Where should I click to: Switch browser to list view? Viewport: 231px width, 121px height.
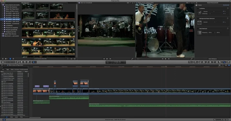coord(13,59)
